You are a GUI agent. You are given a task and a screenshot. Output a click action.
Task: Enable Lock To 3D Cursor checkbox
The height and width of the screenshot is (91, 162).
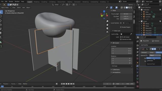(121, 37)
